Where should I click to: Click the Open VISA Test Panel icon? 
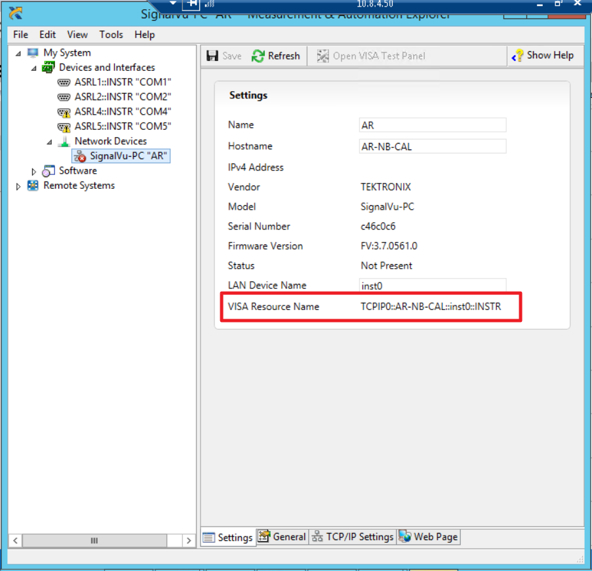coord(323,56)
